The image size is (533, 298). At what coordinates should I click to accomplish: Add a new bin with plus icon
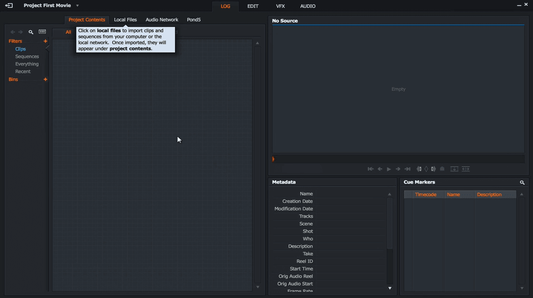45,80
